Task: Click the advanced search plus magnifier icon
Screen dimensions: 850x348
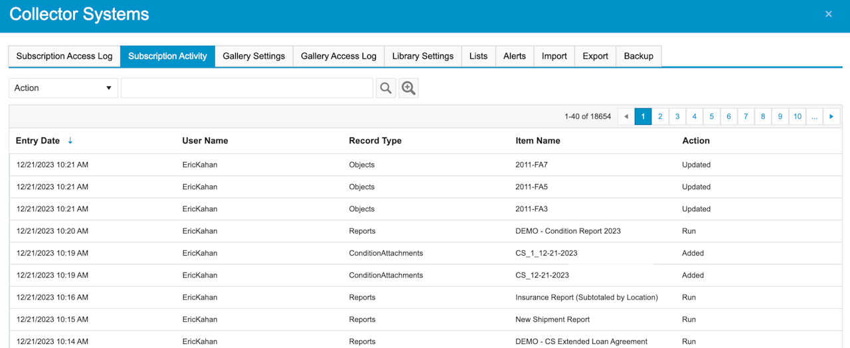Action: (408, 88)
